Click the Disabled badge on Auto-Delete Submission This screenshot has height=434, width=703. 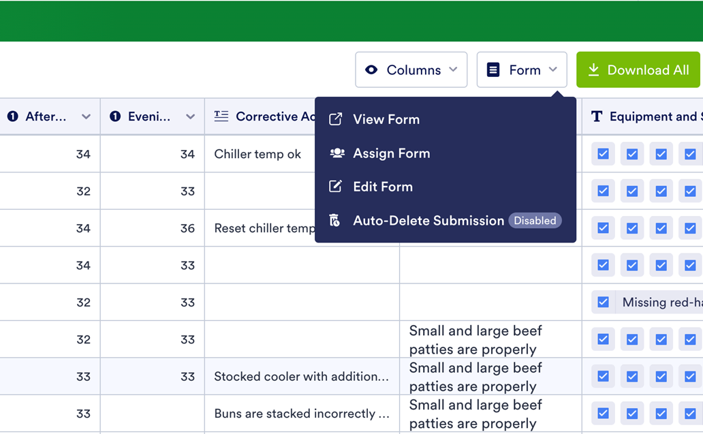point(535,221)
